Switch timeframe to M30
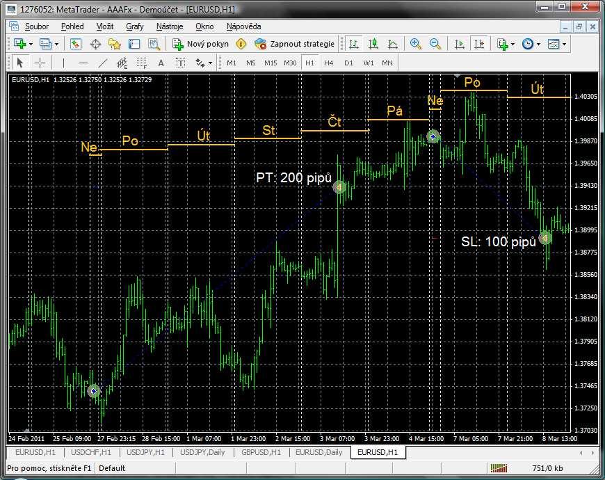Screen dimensions: 605x480 (x=290, y=63)
